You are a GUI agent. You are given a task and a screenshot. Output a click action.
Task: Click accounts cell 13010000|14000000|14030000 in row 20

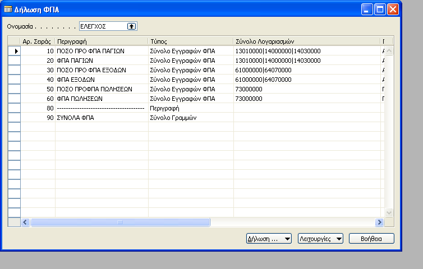pos(307,61)
